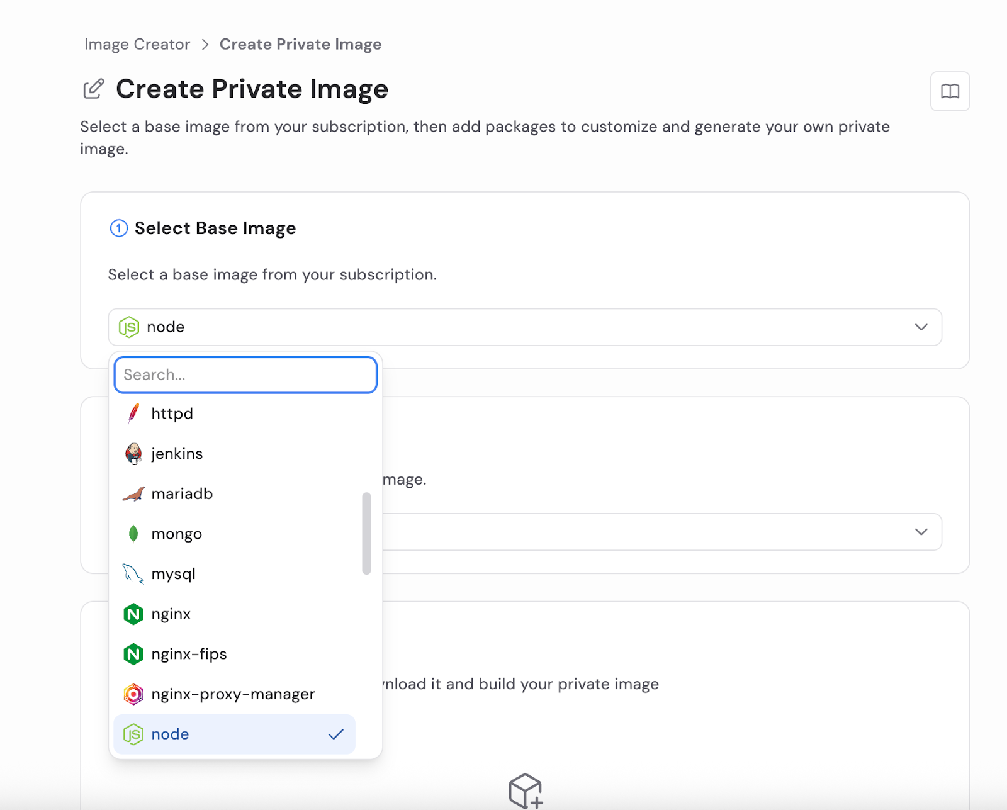Select mysql from the list
Viewport: 1007px width, 810px height.
[234, 574]
